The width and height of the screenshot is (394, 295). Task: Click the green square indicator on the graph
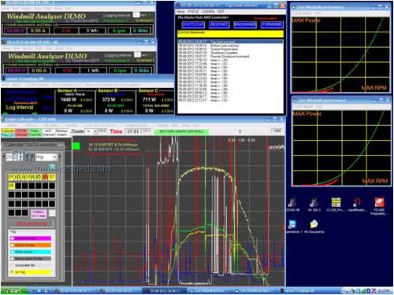(x=76, y=146)
